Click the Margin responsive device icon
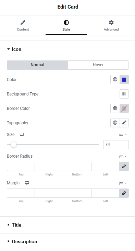The image size is (135, 251). click(x=27, y=183)
